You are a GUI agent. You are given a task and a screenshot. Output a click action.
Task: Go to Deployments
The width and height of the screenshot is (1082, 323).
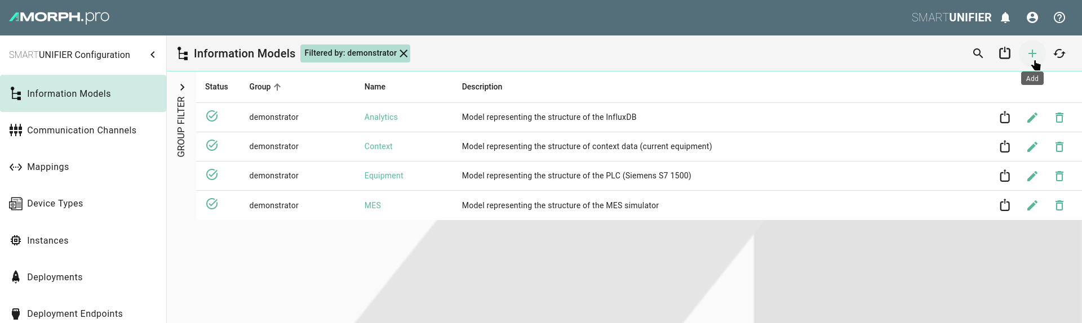point(83,277)
